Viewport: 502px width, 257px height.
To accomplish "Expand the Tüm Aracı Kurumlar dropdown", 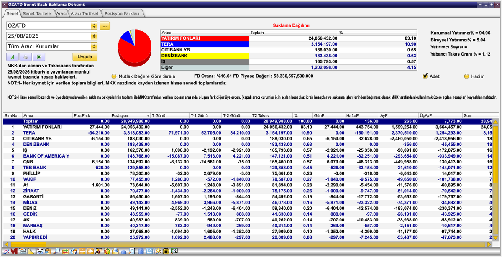I will [x=94, y=46].
